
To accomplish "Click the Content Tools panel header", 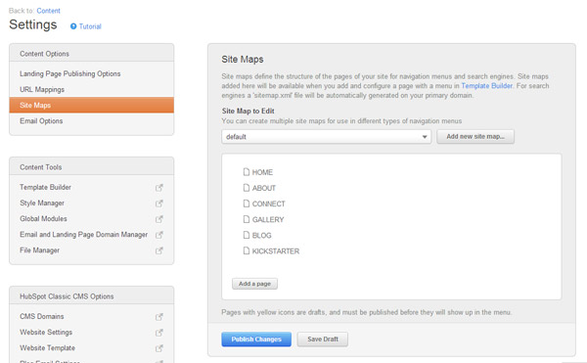I will click(91, 166).
